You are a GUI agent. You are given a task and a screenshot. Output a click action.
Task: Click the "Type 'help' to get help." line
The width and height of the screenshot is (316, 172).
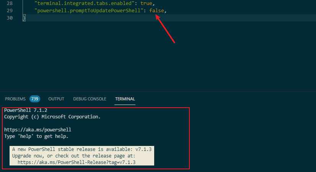[x=36, y=136]
